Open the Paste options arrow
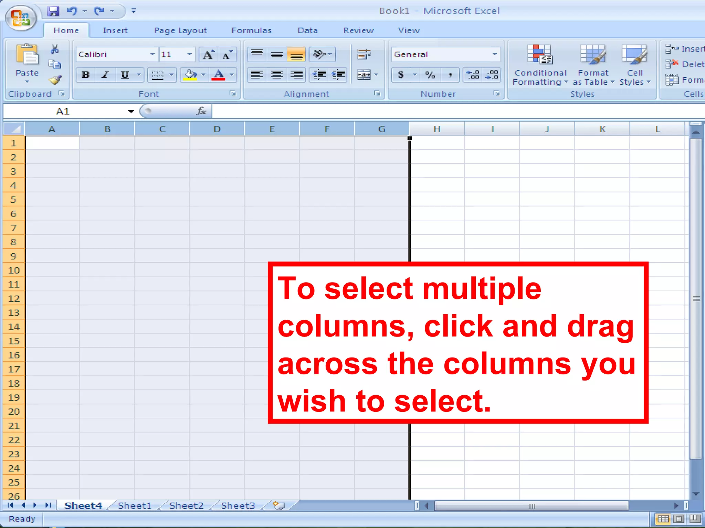This screenshot has width=705, height=528. coord(27,82)
